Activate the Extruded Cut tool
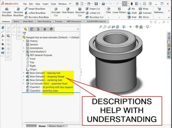 (x=56, y=12)
